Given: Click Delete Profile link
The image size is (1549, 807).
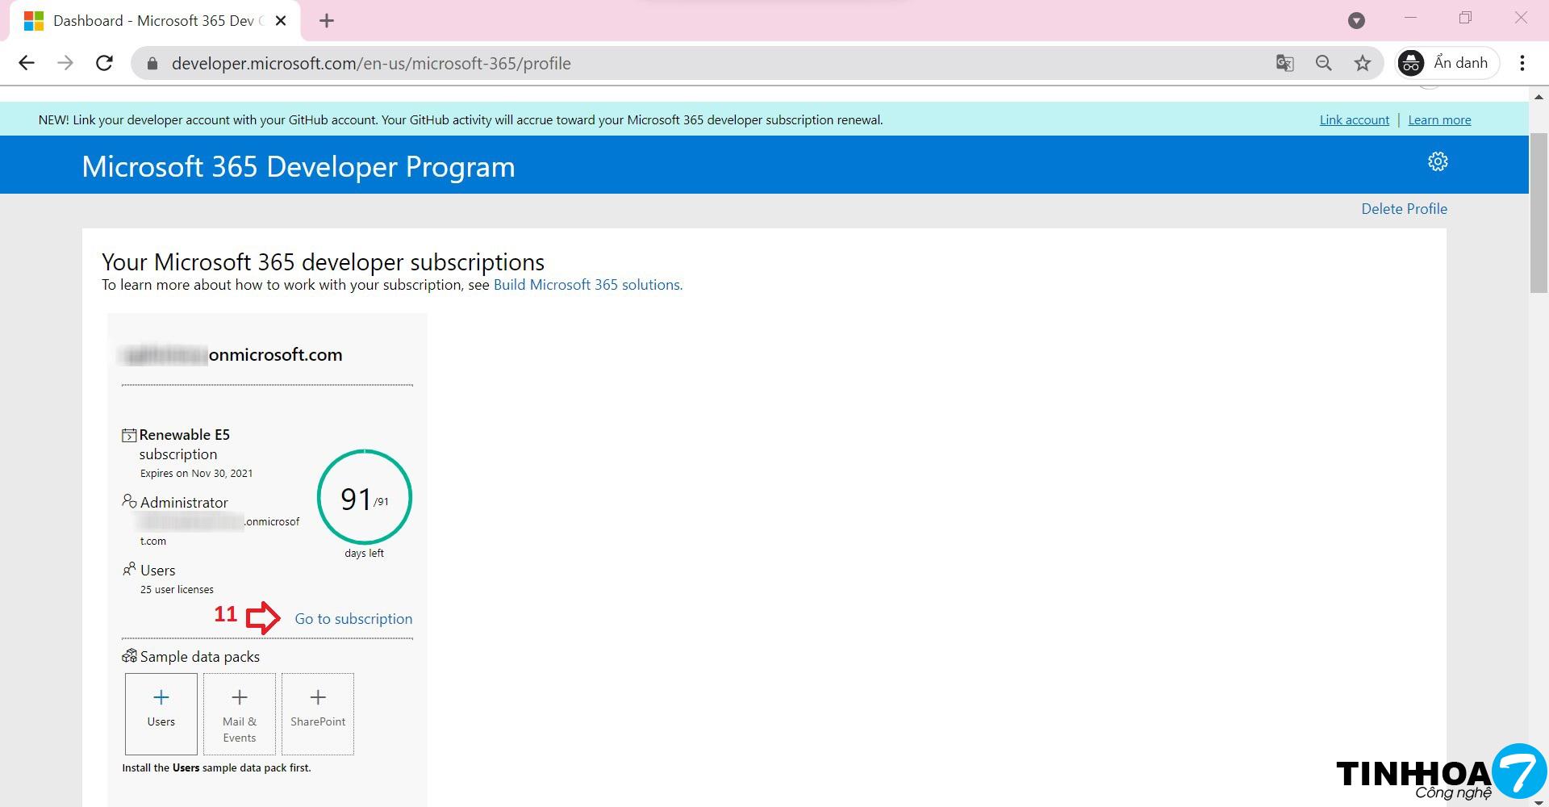Looking at the screenshot, I should click(1404, 209).
